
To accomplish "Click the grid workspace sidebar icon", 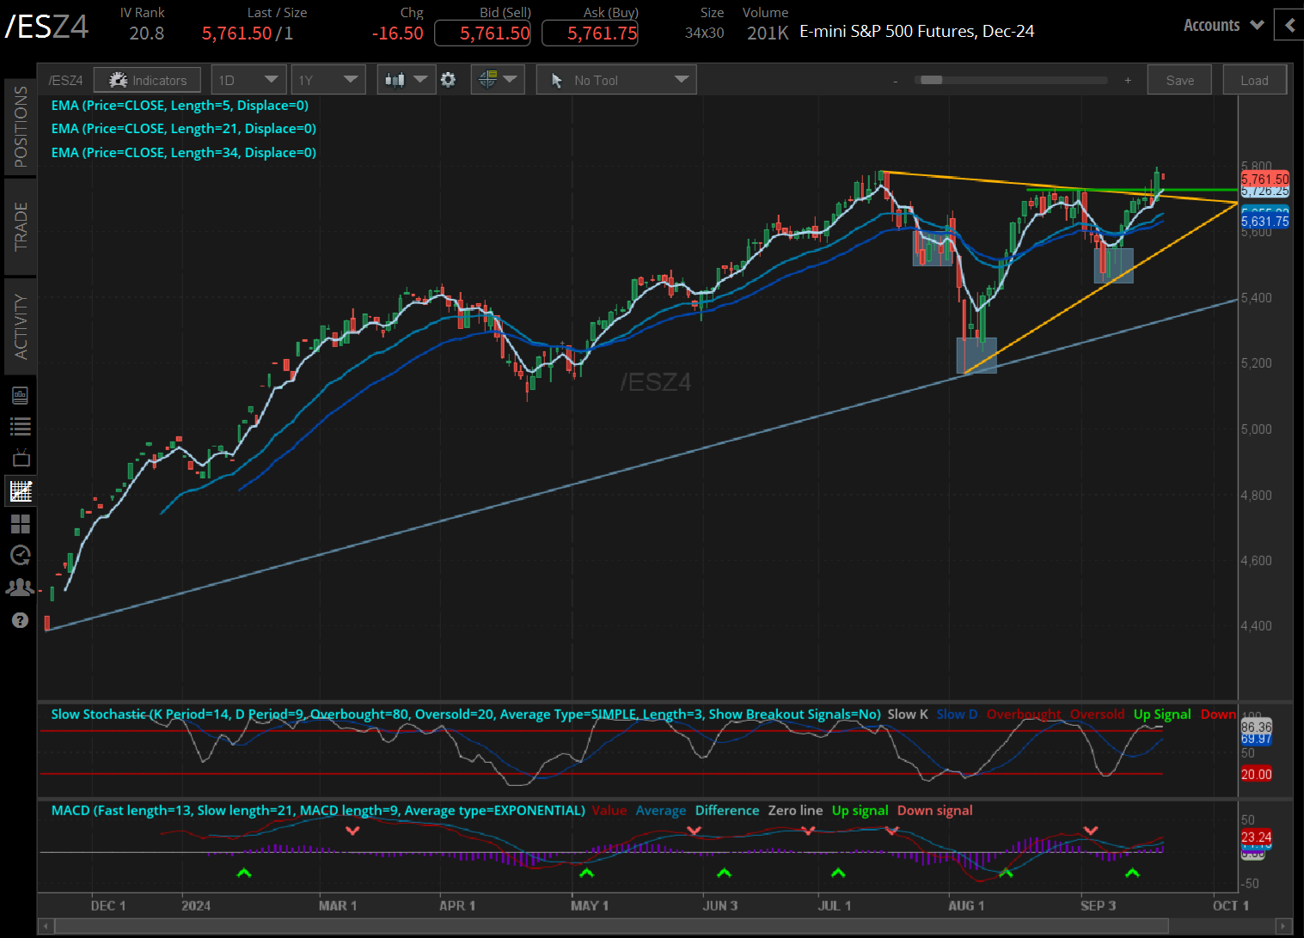I will tap(20, 524).
